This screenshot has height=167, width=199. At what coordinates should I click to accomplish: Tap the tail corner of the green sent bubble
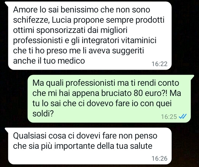click(192, 77)
